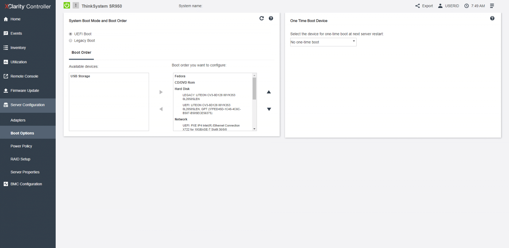The width and height of the screenshot is (509, 248).
Task: Collapse the Server Configuration section label
Action: (28, 105)
